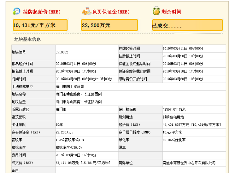The image size is (229, 173).
Task: Click the 地块基本信息 section title
Action: (x=28, y=39)
